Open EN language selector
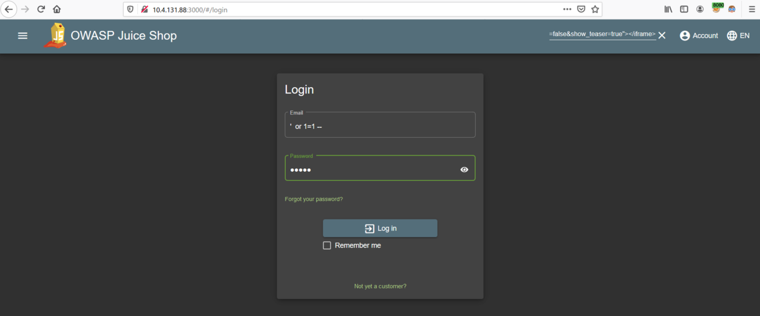760x316 pixels. 738,36
